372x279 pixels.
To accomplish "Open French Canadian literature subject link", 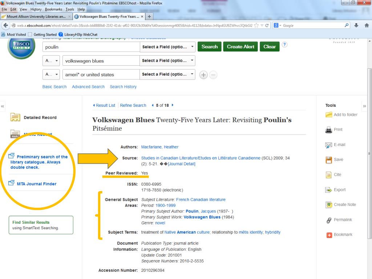I will pos(201,199).
